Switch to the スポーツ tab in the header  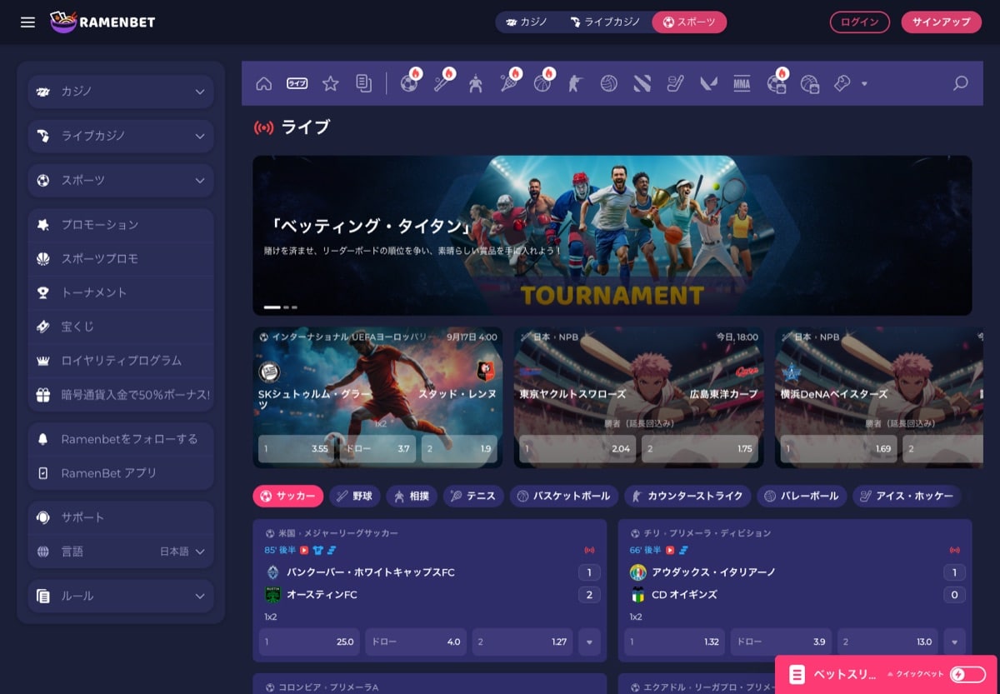[x=689, y=22]
